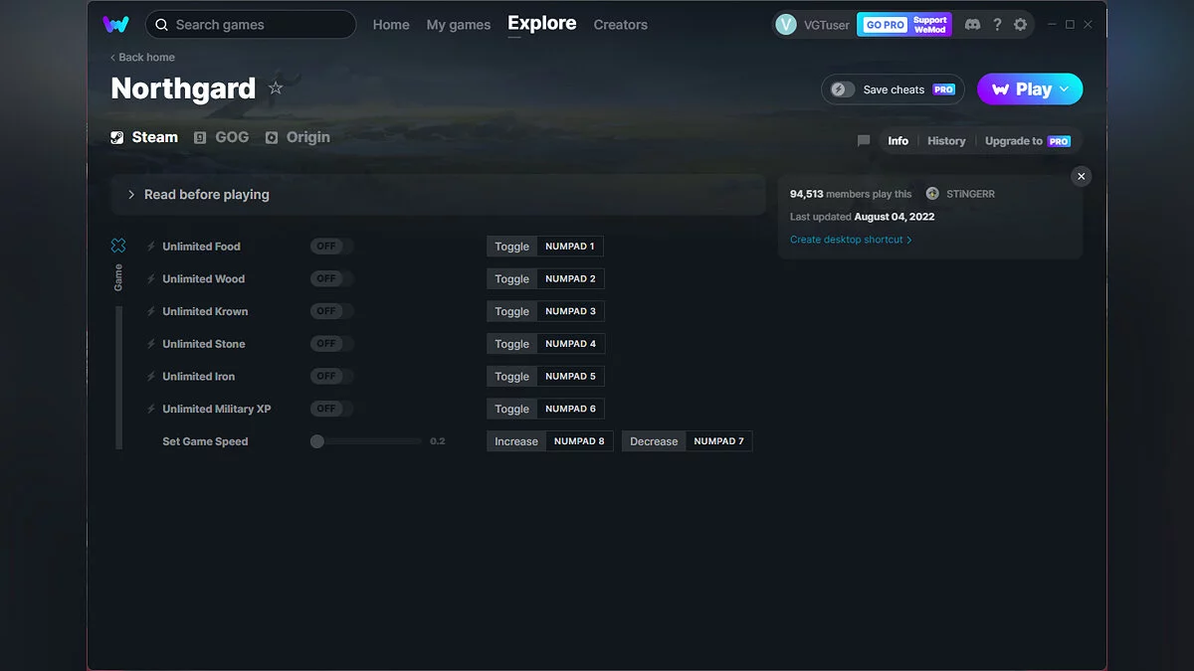Close the info panel with X icon
The width and height of the screenshot is (1194, 671).
tap(1081, 176)
